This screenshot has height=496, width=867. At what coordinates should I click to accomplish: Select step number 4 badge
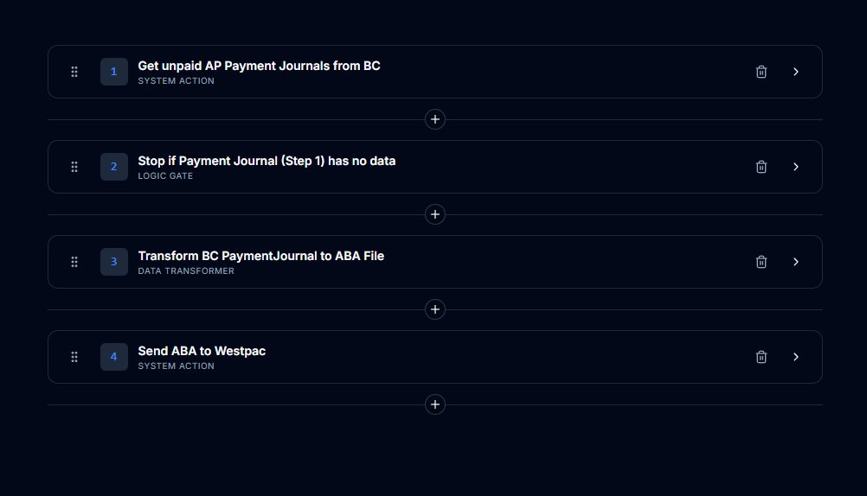[x=114, y=357]
